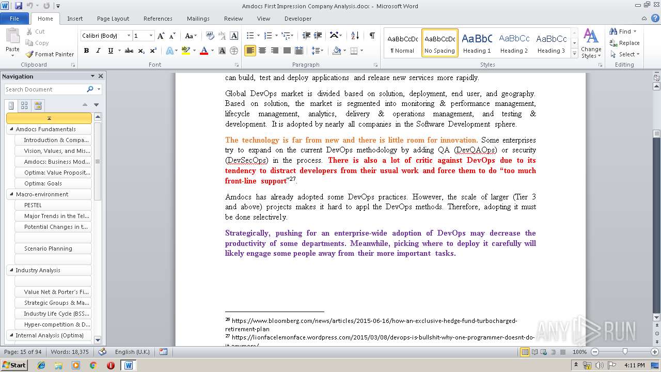Align text right
Viewport: 661px width, 372px height.
274,51
